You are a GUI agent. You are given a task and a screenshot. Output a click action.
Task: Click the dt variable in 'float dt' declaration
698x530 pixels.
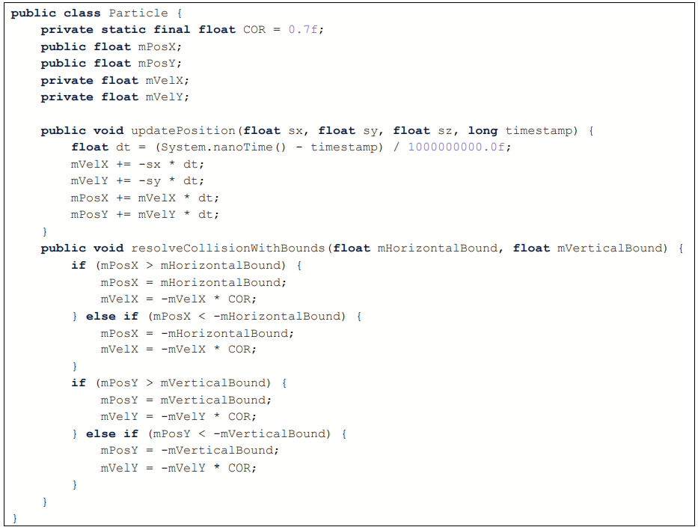(x=123, y=147)
